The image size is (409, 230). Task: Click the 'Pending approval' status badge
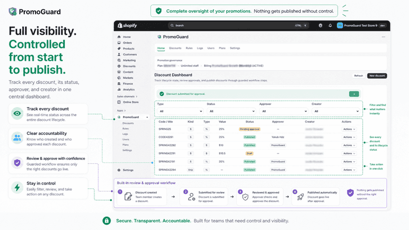click(x=249, y=129)
